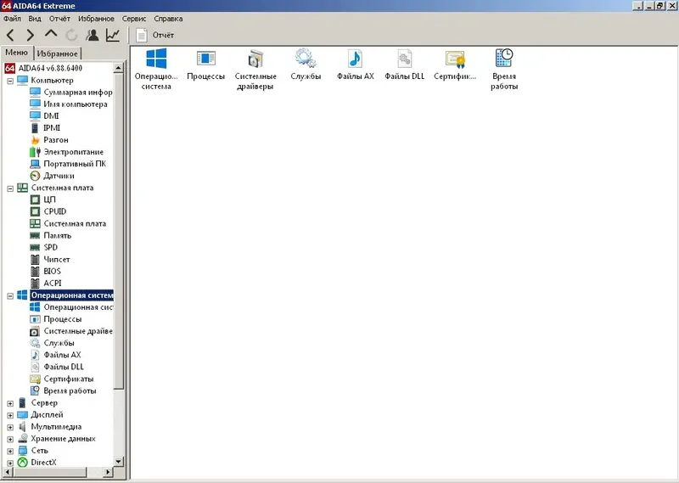Select the Чипсет tree item
This screenshot has height=483, width=679.
[x=50, y=259]
